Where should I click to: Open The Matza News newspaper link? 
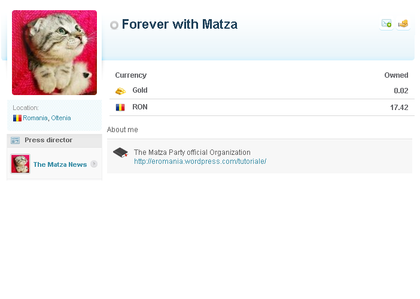coord(60,164)
